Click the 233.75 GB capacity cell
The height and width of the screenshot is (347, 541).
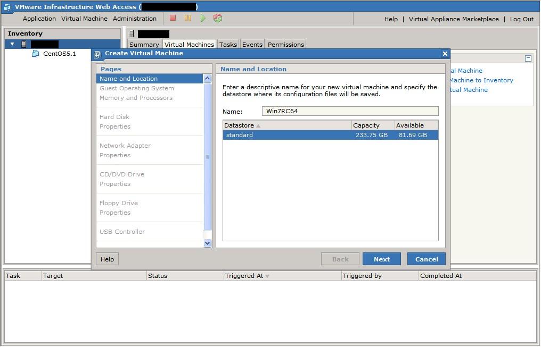372,135
